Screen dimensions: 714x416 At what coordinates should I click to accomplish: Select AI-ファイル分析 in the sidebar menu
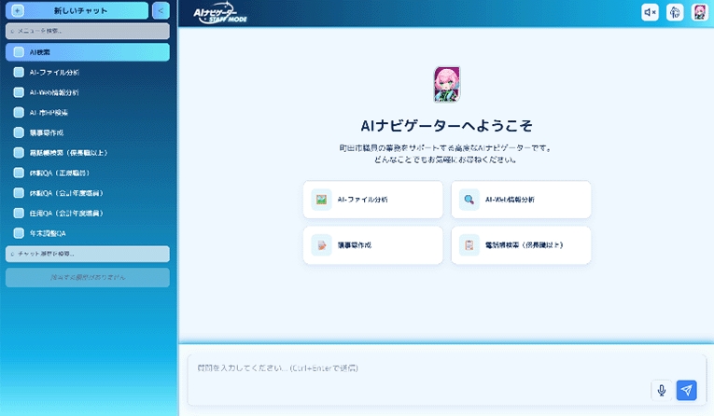(54, 72)
